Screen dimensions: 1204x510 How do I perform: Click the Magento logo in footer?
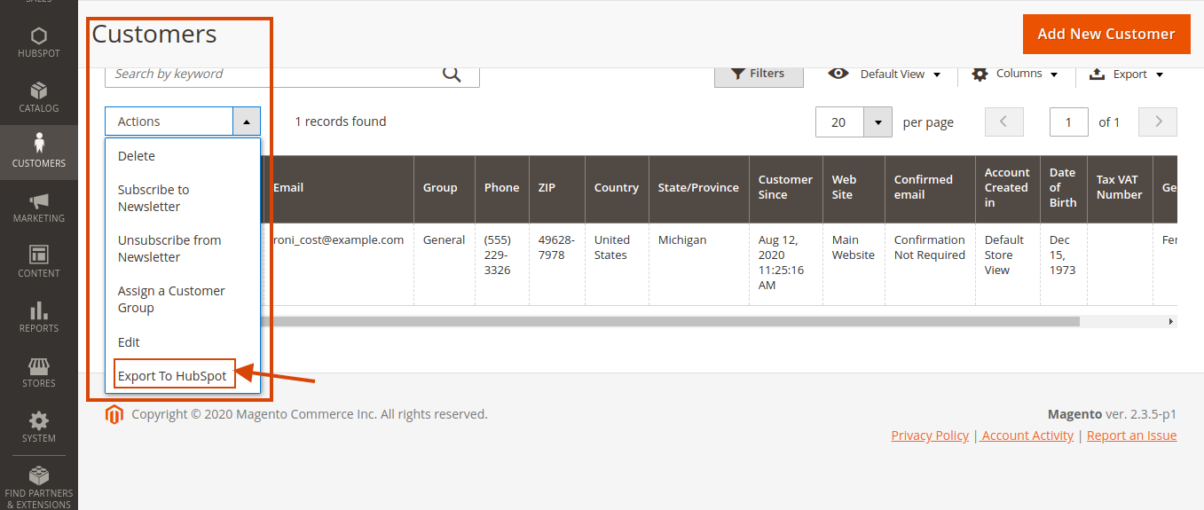114,414
